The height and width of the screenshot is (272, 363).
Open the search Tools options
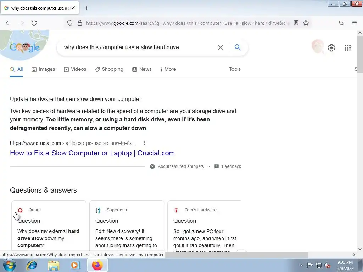pos(235,69)
